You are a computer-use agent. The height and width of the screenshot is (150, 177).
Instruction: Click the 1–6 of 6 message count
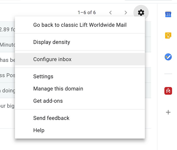[x=87, y=13]
